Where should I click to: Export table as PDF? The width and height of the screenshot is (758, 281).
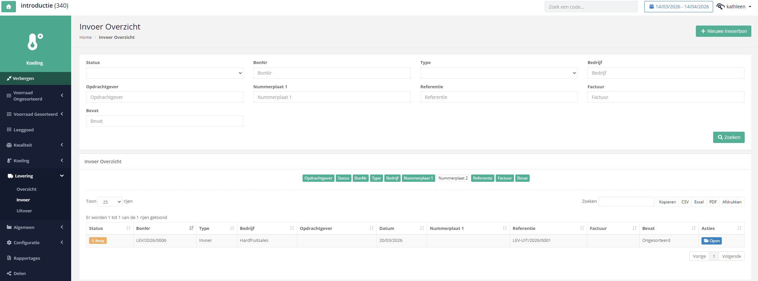coord(713,202)
